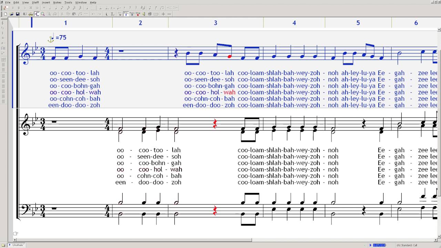Open print preview from the toolbar

(x=49, y=14)
